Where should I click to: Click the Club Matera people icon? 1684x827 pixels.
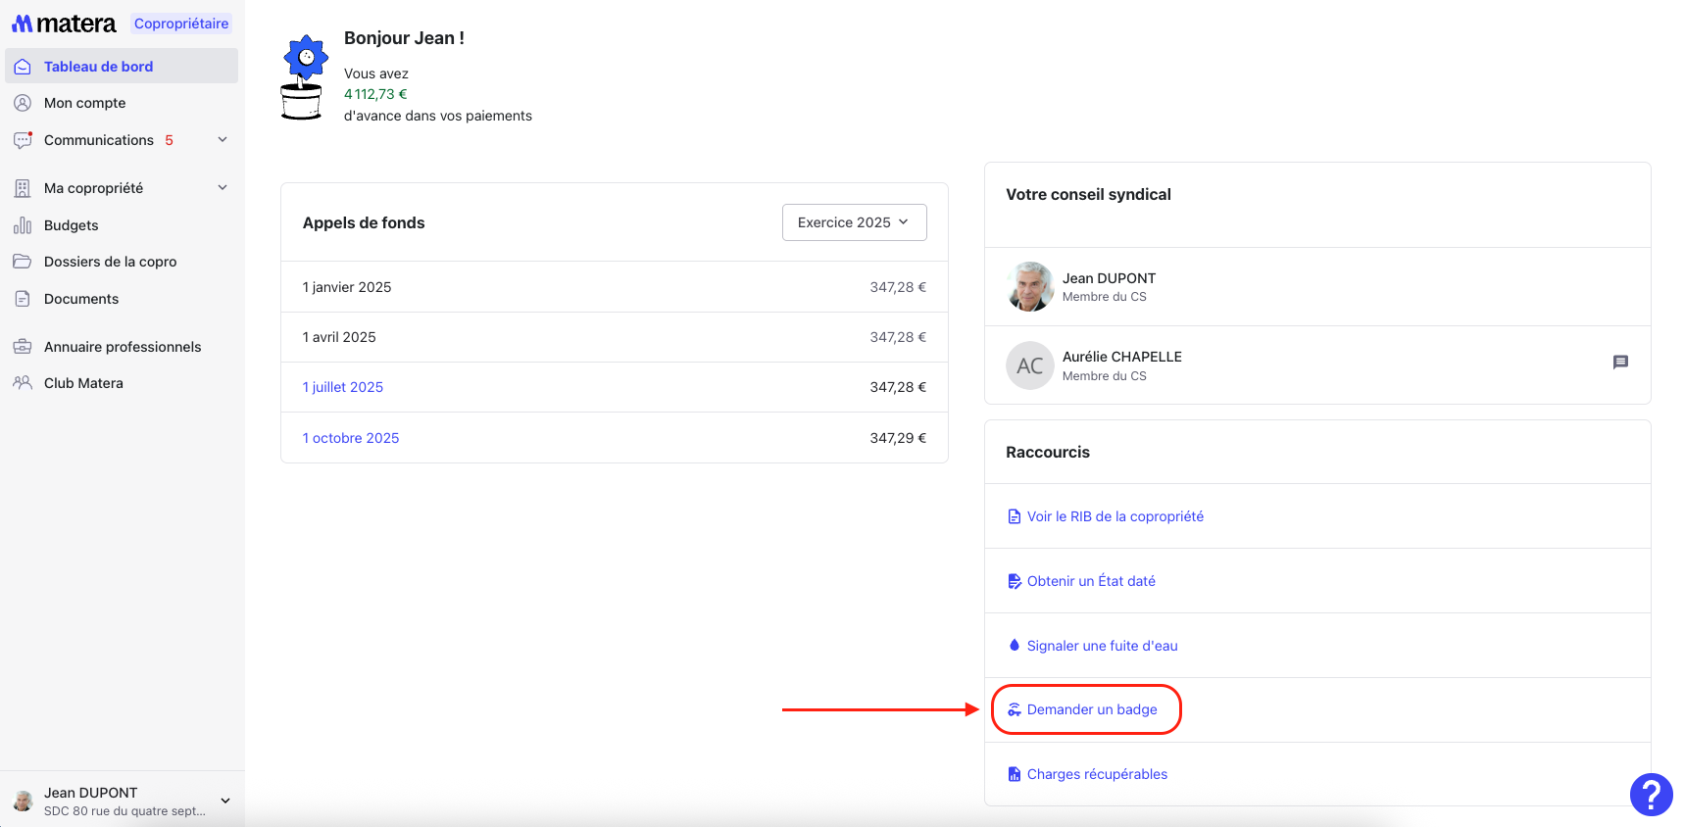23,383
